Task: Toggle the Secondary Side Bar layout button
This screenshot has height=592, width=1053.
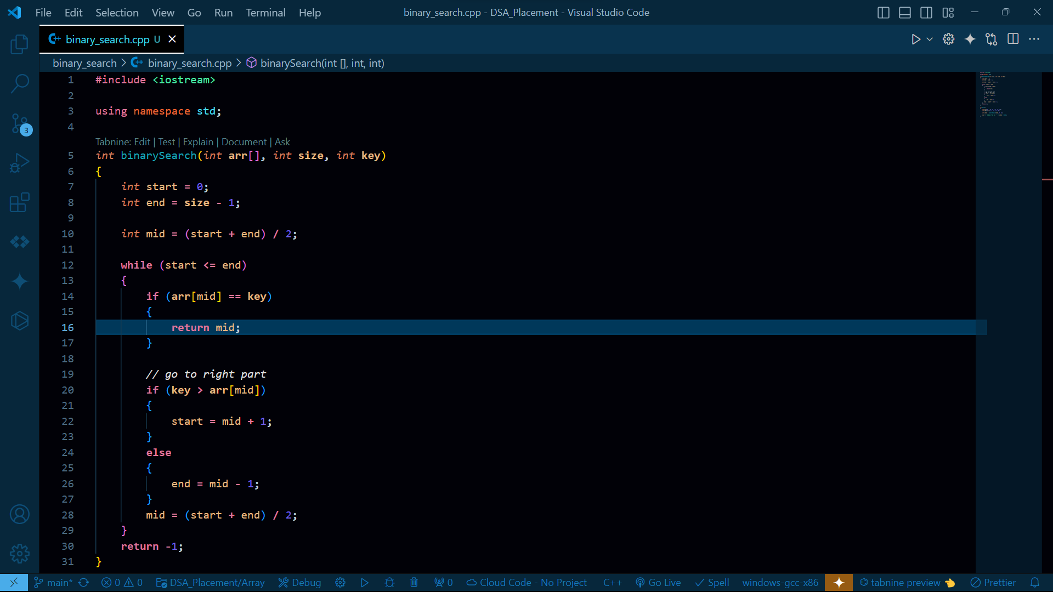Action: [926, 13]
